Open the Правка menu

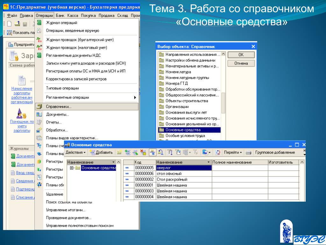point(26,15)
